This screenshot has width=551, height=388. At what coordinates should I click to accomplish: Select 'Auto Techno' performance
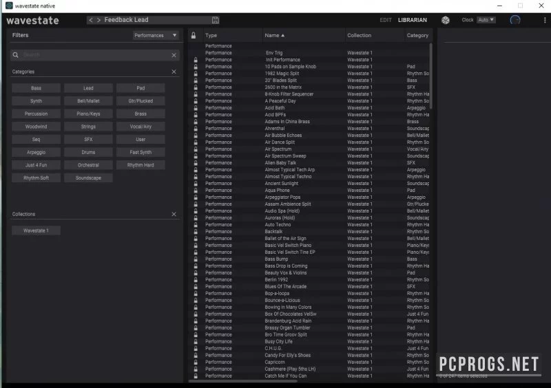[278, 225]
